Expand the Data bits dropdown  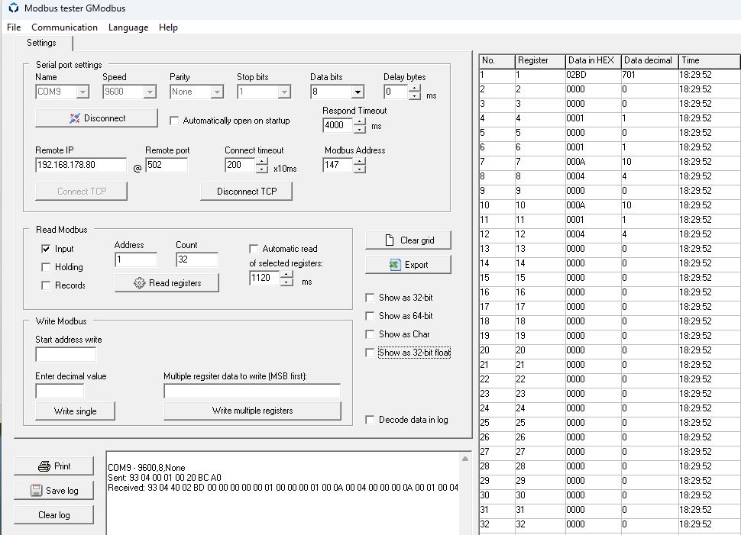click(358, 92)
